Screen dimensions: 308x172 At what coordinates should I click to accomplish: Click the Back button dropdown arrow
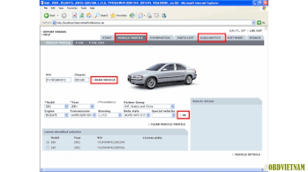pyautogui.click(x=58, y=15)
